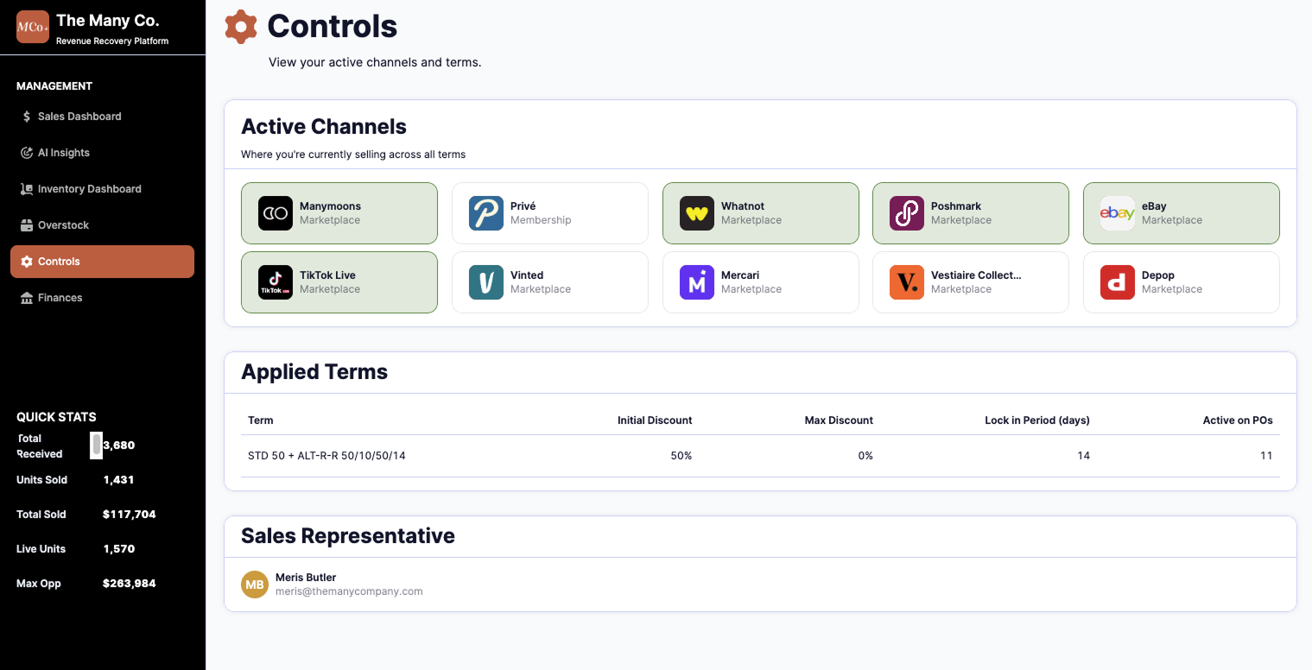Select the Vinted Marketplace channel card
This screenshot has width=1312, height=670.
coord(550,282)
